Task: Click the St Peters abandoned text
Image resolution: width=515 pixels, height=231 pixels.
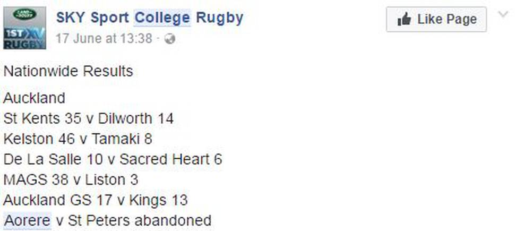Action: [x=140, y=220]
